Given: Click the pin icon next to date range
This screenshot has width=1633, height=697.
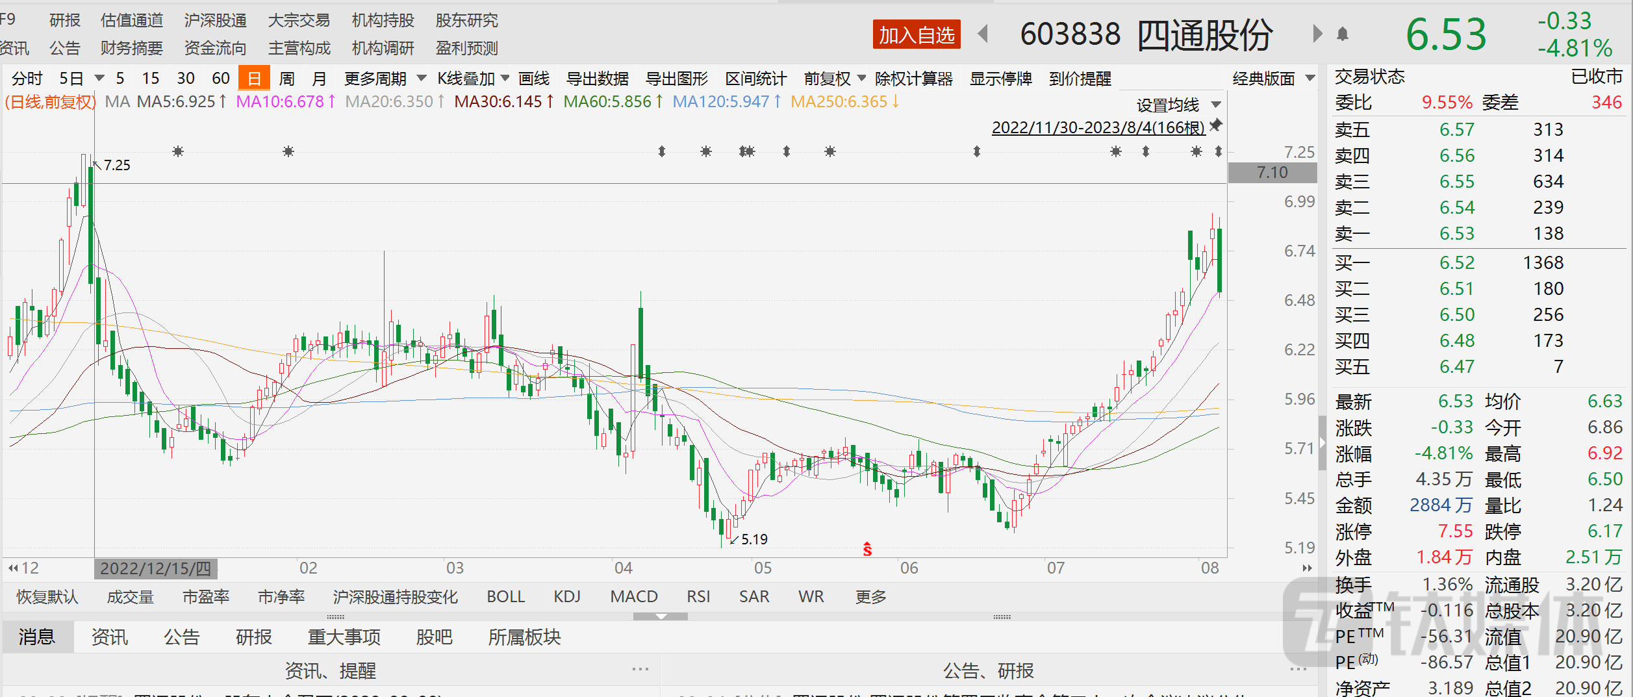Looking at the screenshot, I should point(1216,125).
